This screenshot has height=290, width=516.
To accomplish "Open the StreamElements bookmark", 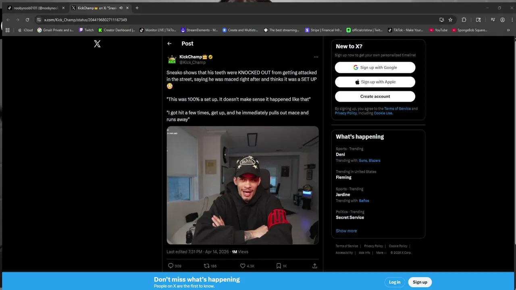I will click(199, 30).
